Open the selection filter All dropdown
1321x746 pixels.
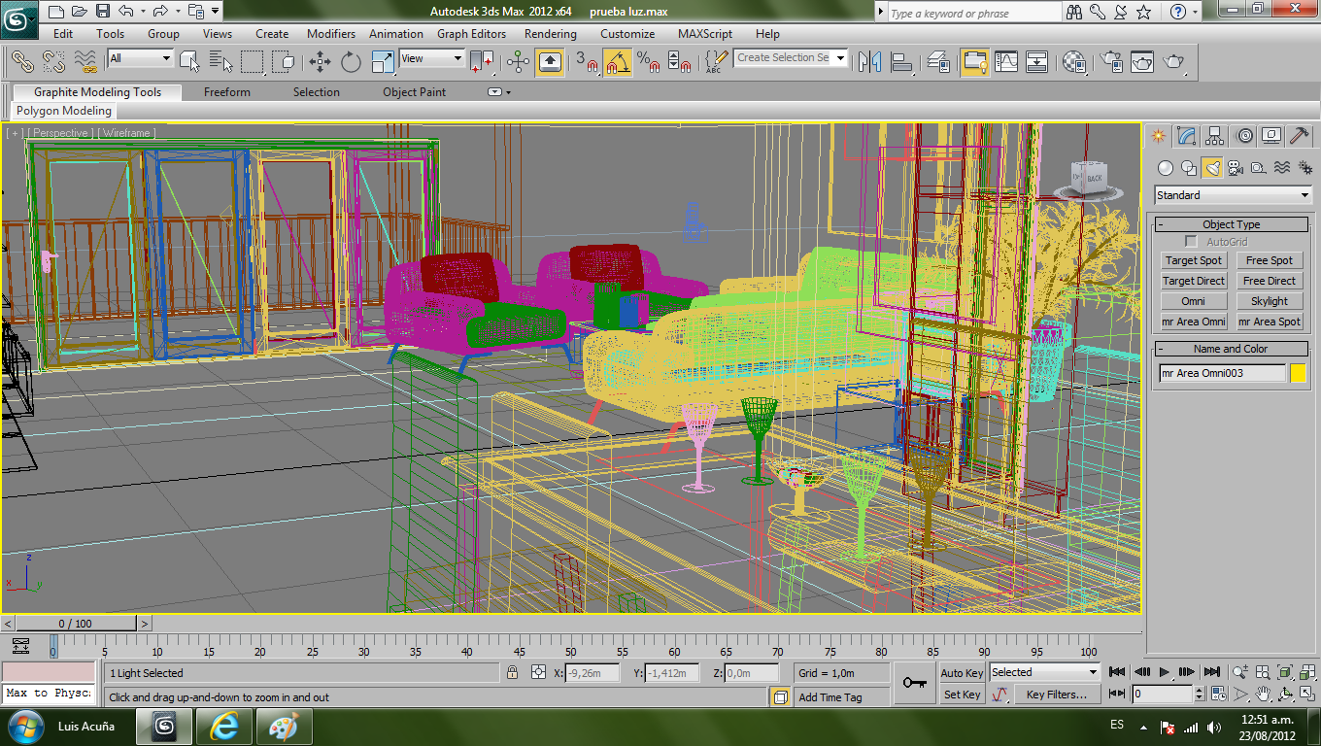click(140, 58)
